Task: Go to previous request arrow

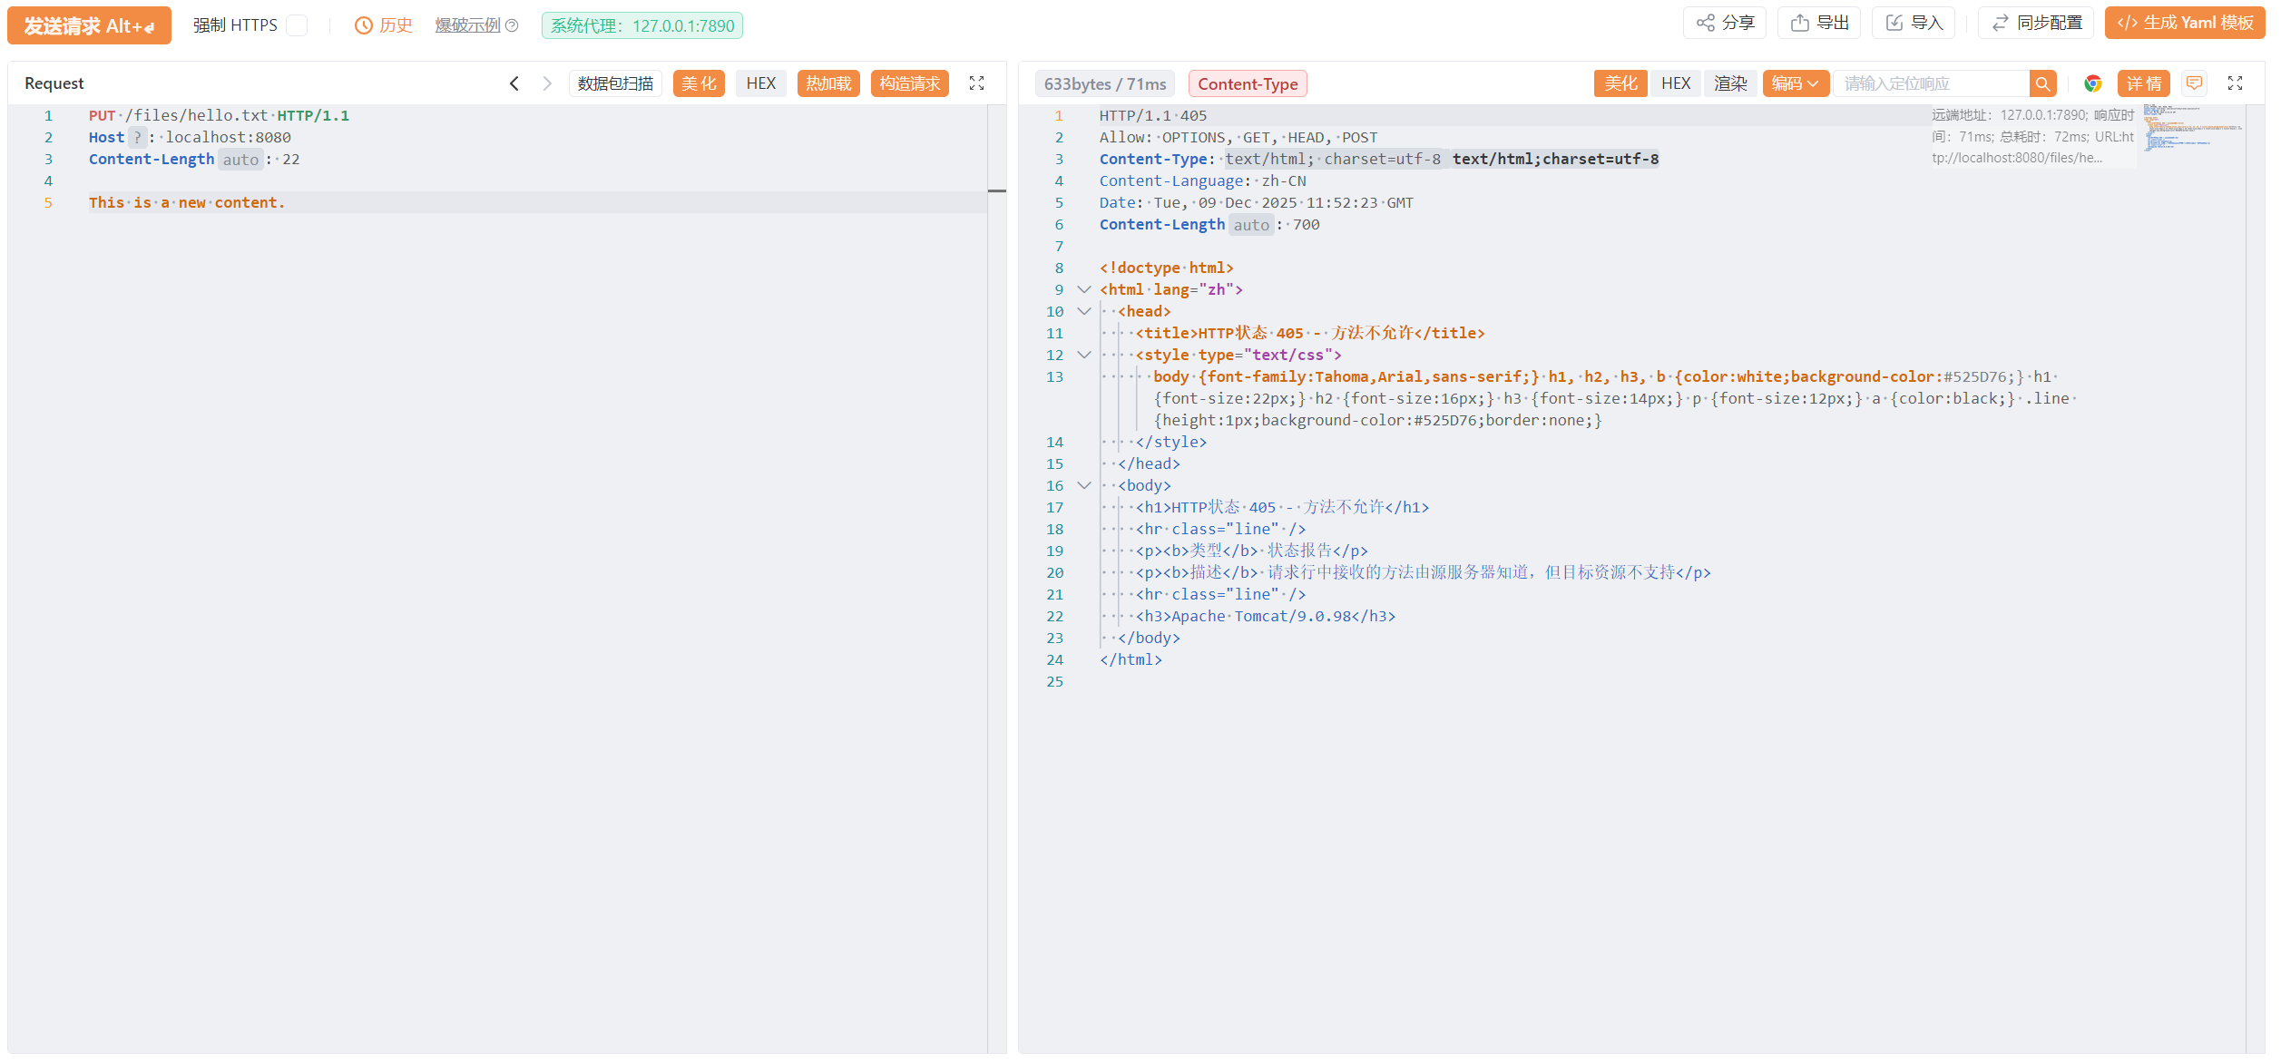Action: (514, 83)
